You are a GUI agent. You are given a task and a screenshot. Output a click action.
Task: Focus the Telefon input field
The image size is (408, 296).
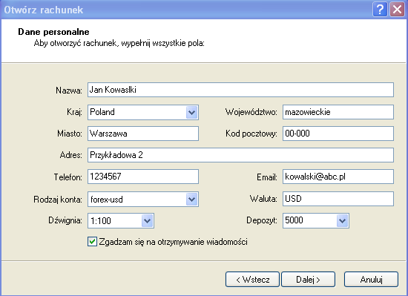143,177
